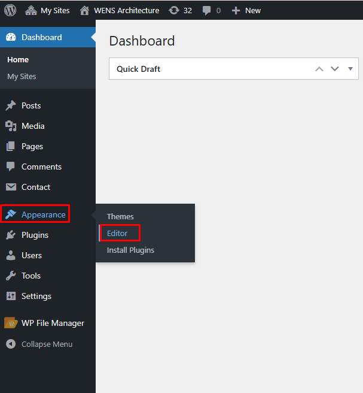Click the Contact envelope icon

[11, 187]
